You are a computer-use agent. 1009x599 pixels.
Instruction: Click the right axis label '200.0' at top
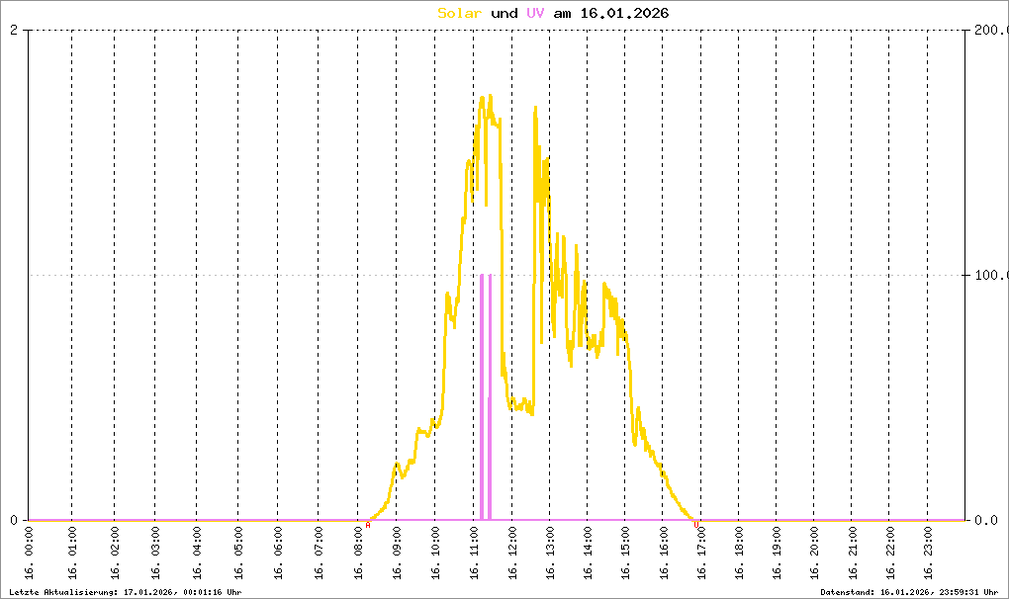991,31
